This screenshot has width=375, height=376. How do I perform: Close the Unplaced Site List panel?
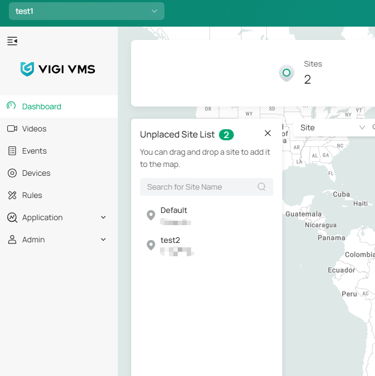click(268, 133)
